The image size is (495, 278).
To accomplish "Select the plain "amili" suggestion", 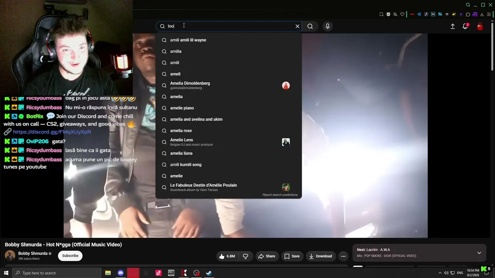I will point(229,63).
